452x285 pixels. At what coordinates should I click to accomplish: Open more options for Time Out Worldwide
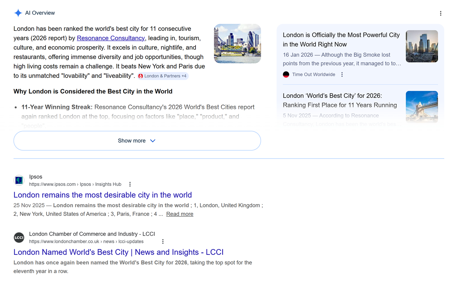342,75
